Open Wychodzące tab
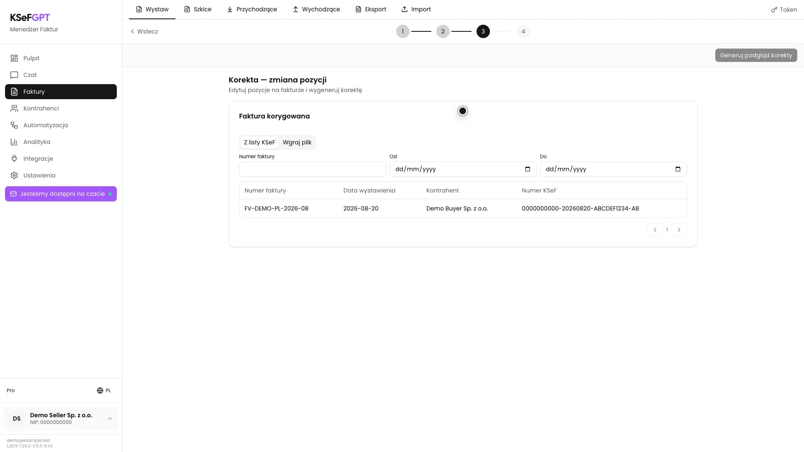Viewport: 804px width, 452px height. pyautogui.click(x=316, y=9)
